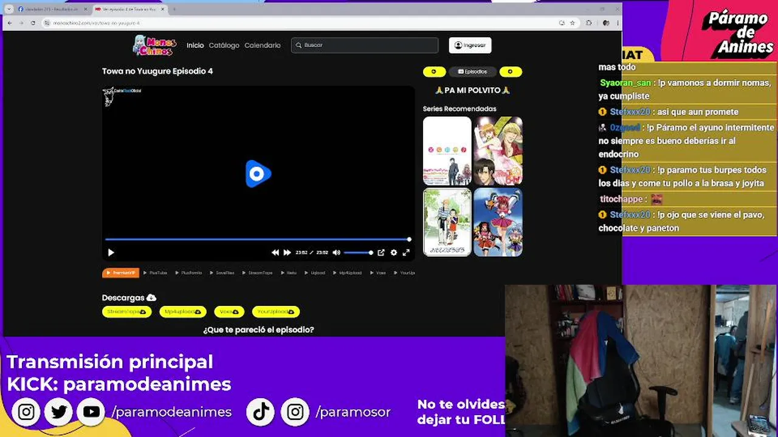Open a new browser tab with plus icon
The image size is (778, 437).
click(174, 9)
